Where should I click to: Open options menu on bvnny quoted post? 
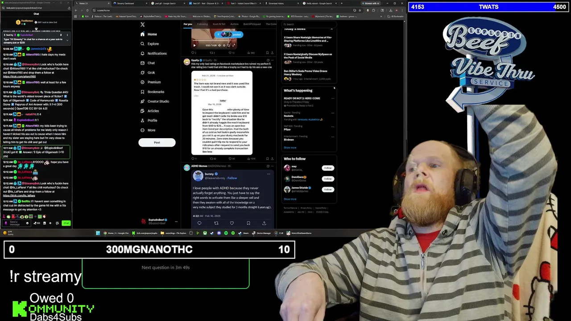tap(269, 174)
